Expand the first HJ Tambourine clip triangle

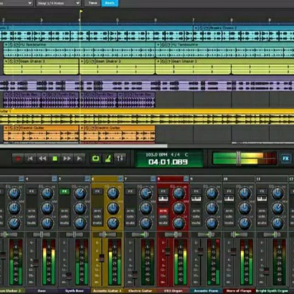(x=6, y=45)
